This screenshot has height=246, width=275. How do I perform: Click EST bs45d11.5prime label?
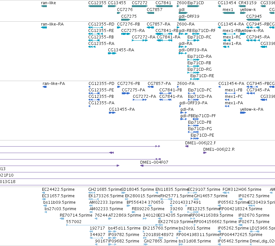124,228
